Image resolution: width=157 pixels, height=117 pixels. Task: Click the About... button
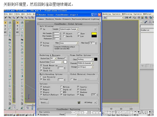coord(44,102)
